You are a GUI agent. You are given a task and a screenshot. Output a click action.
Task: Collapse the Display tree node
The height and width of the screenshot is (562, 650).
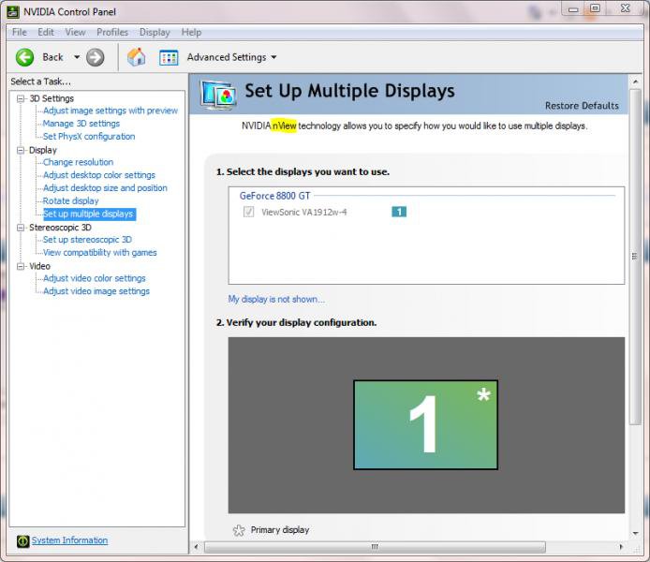[21, 150]
